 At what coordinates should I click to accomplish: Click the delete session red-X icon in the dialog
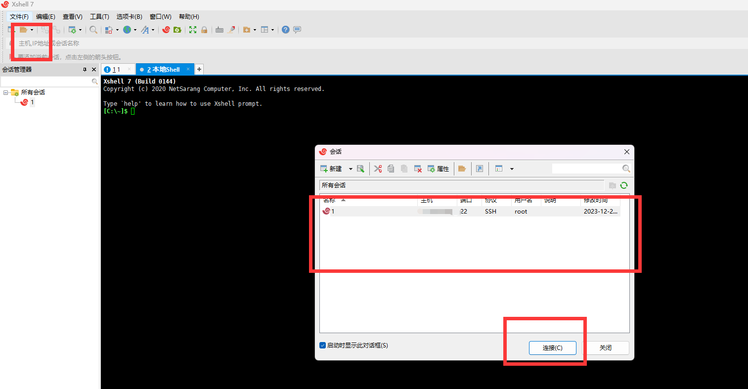coord(418,169)
